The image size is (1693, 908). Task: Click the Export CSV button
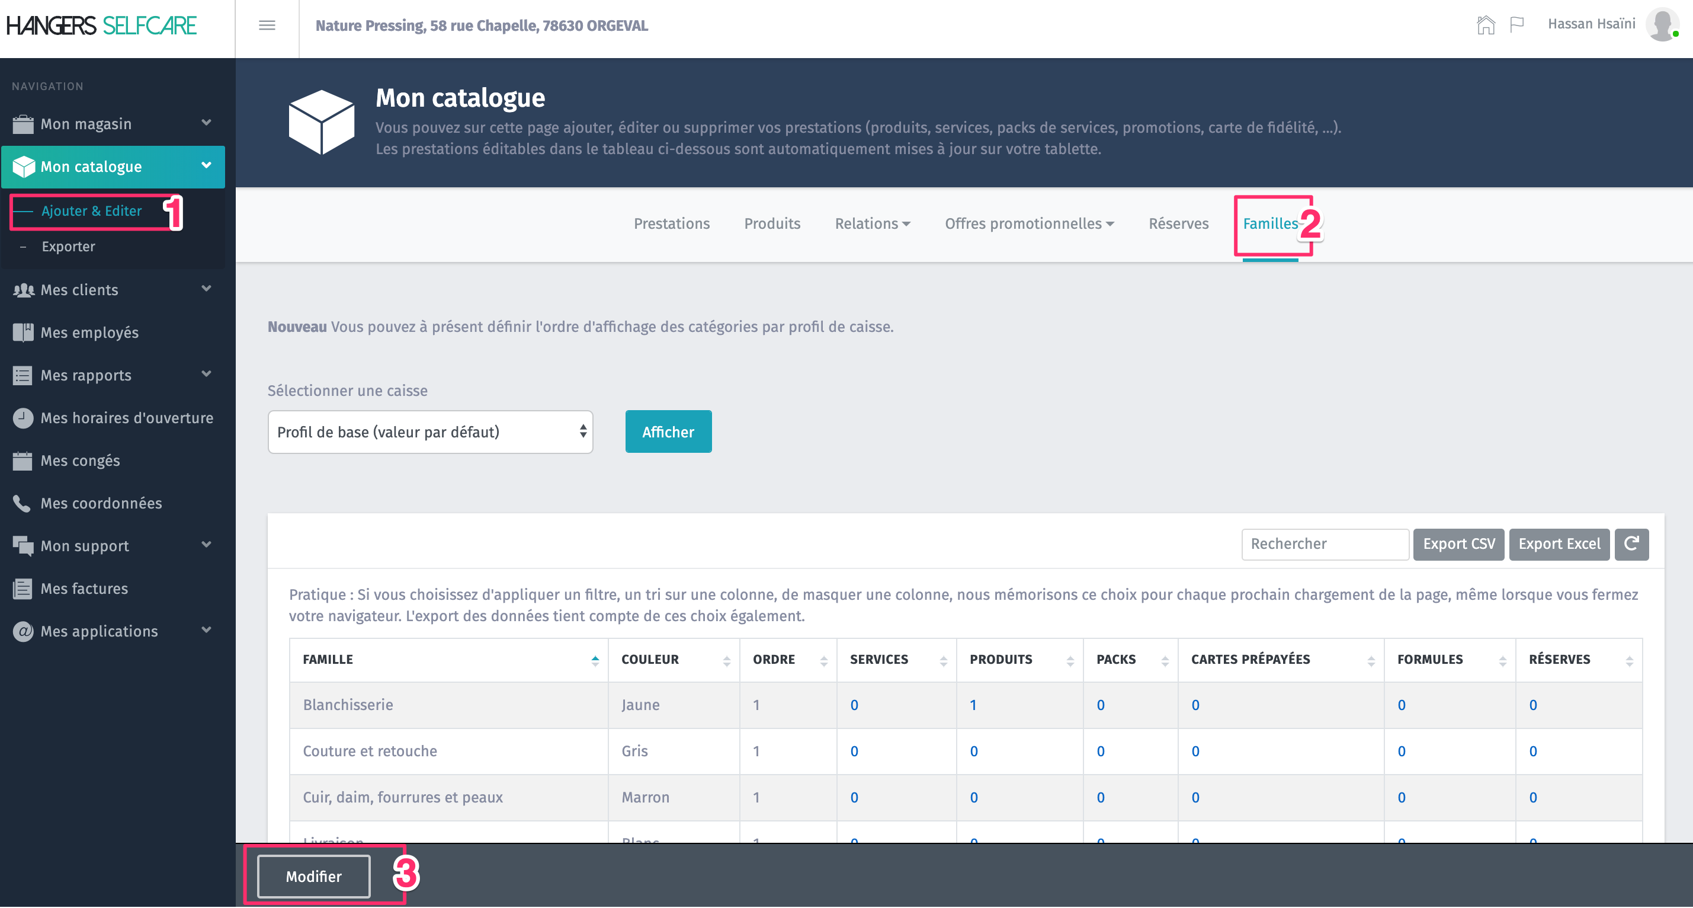pos(1458,543)
